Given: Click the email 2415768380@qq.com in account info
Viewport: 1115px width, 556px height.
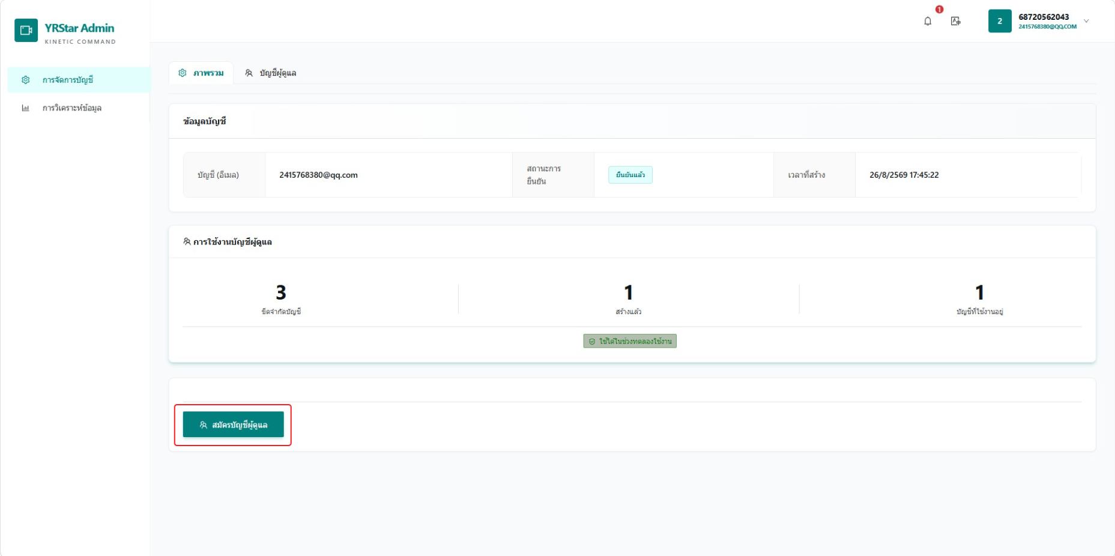Looking at the screenshot, I should [x=318, y=175].
